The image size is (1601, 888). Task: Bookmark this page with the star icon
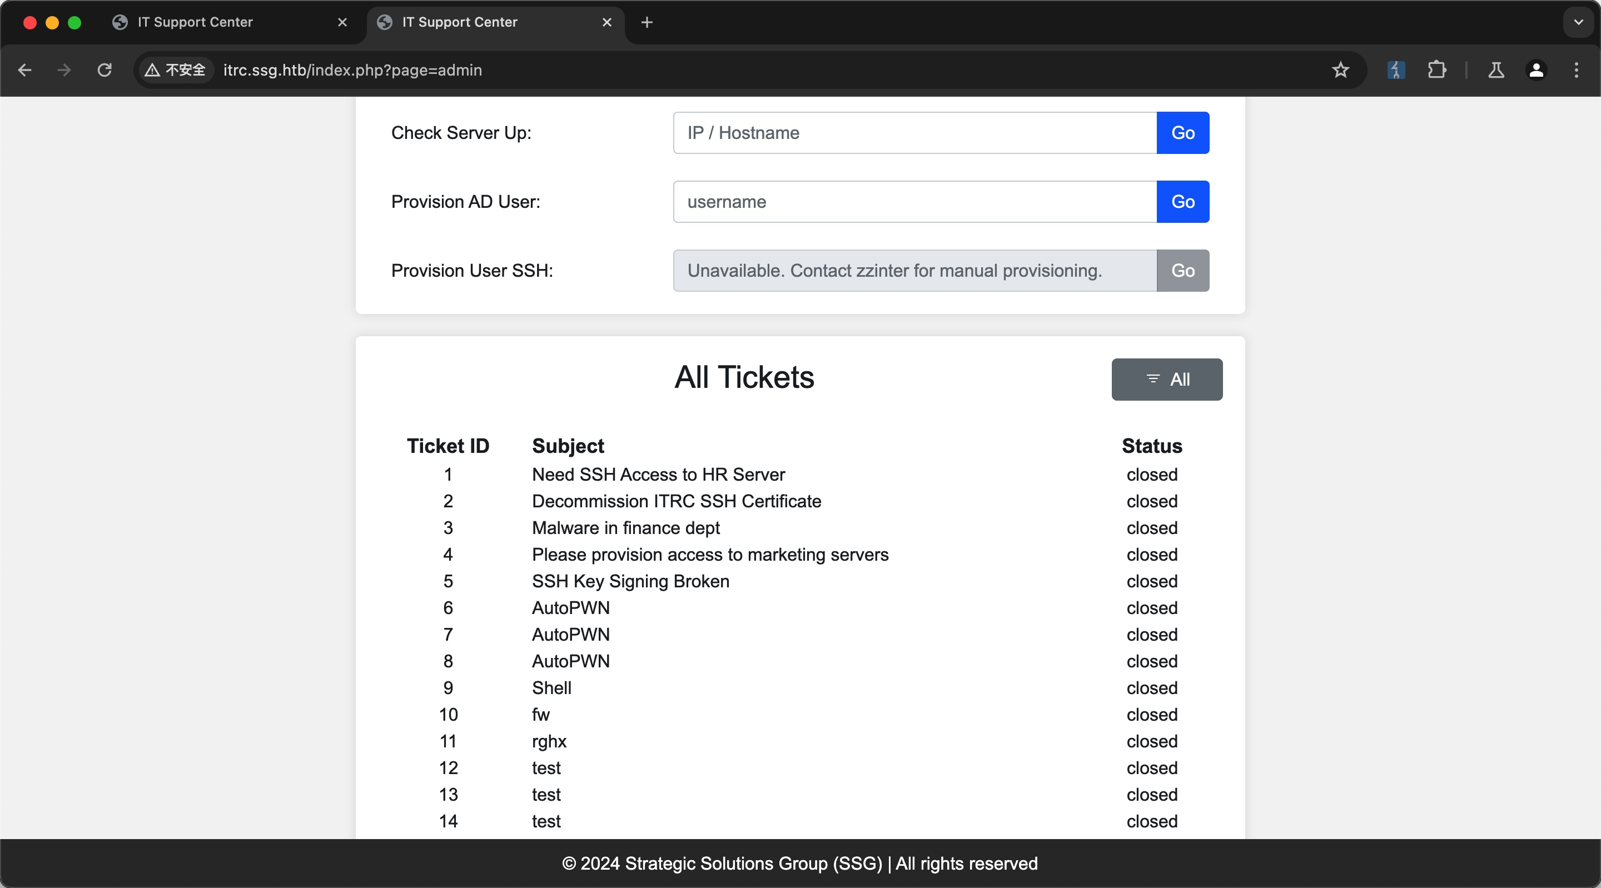pyautogui.click(x=1341, y=70)
